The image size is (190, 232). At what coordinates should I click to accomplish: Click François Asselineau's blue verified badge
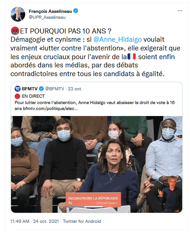(76, 11)
